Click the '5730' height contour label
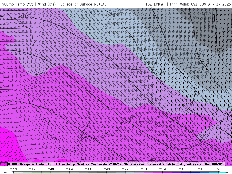Image resolution: width=232 pixels, height=174 pixels. coord(24,17)
